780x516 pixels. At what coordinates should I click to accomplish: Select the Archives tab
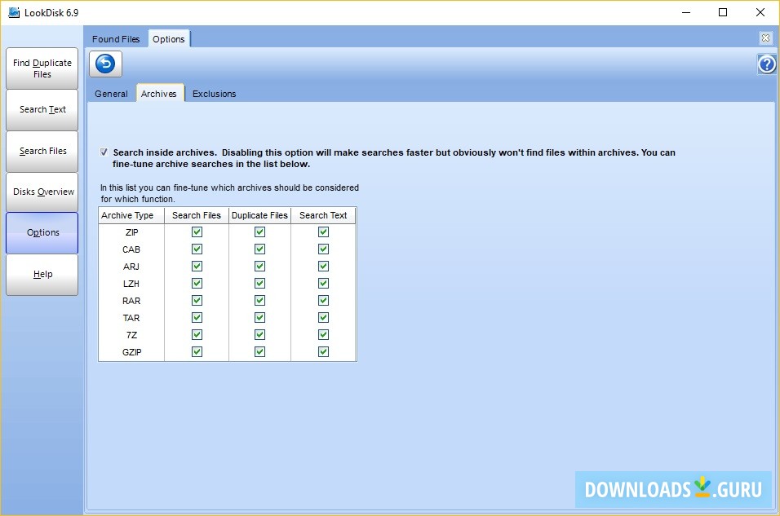tap(158, 94)
